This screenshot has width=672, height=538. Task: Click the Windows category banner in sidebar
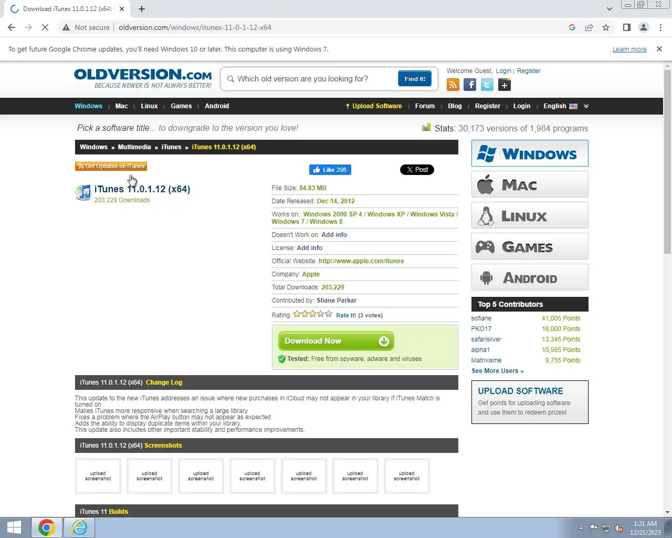530,153
